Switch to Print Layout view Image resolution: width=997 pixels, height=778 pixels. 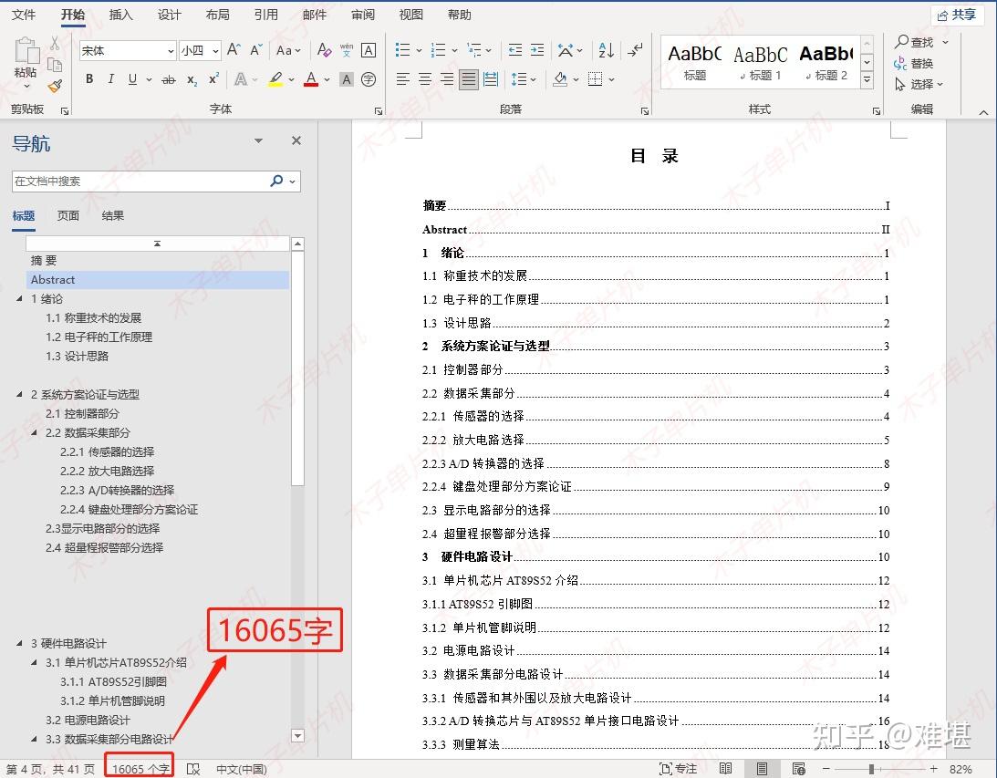tap(761, 769)
